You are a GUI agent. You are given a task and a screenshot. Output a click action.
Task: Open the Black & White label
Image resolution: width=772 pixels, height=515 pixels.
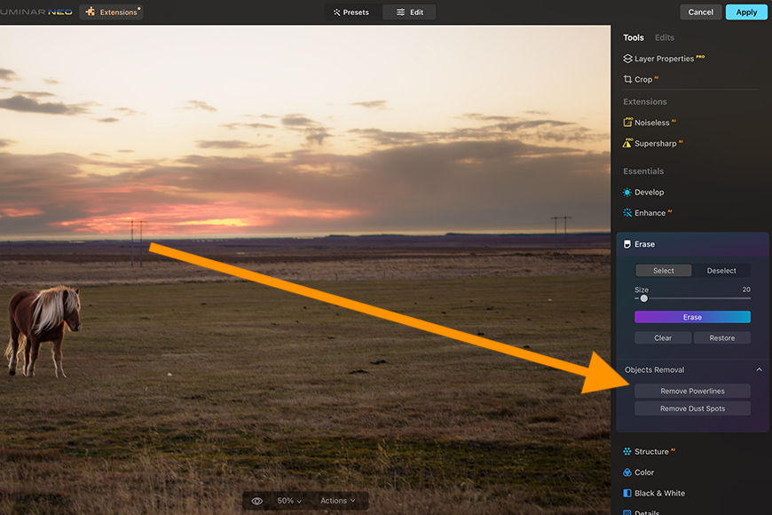[x=659, y=493]
